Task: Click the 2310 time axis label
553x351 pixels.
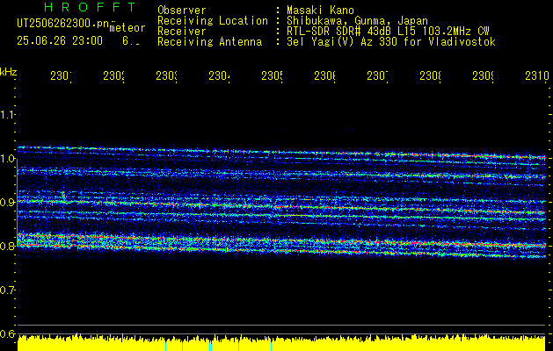Action: [x=537, y=75]
